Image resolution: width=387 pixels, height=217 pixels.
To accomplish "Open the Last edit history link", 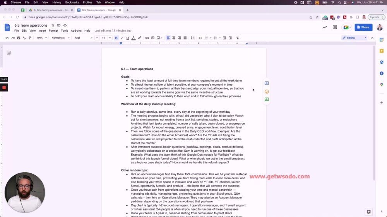I will tap(113, 31).
